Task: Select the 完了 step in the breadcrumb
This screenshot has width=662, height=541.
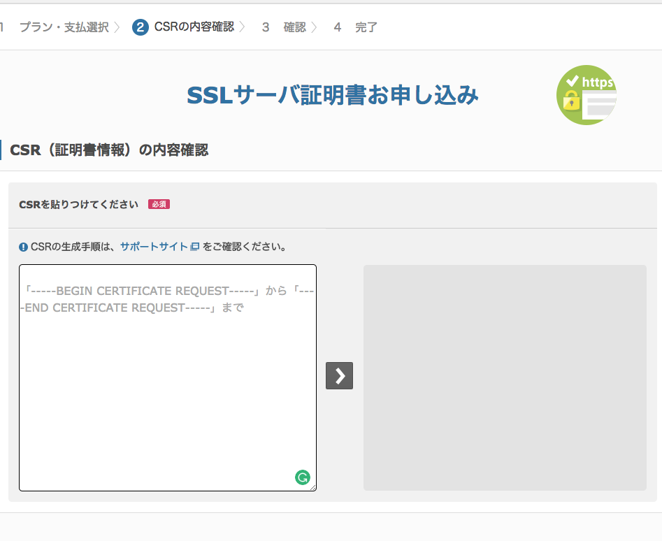Action: click(x=366, y=27)
